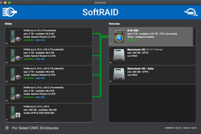
Task: Click the "SoftRAID" window title bar text
Action: coord(100,3)
